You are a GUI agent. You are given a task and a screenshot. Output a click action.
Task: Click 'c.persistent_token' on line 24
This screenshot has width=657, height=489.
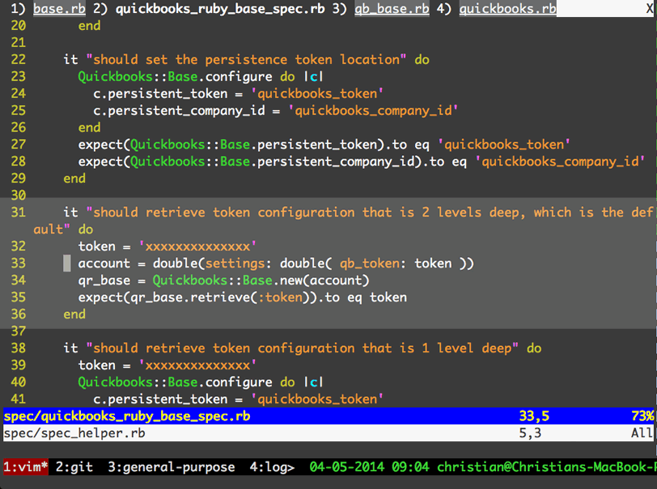[160, 94]
